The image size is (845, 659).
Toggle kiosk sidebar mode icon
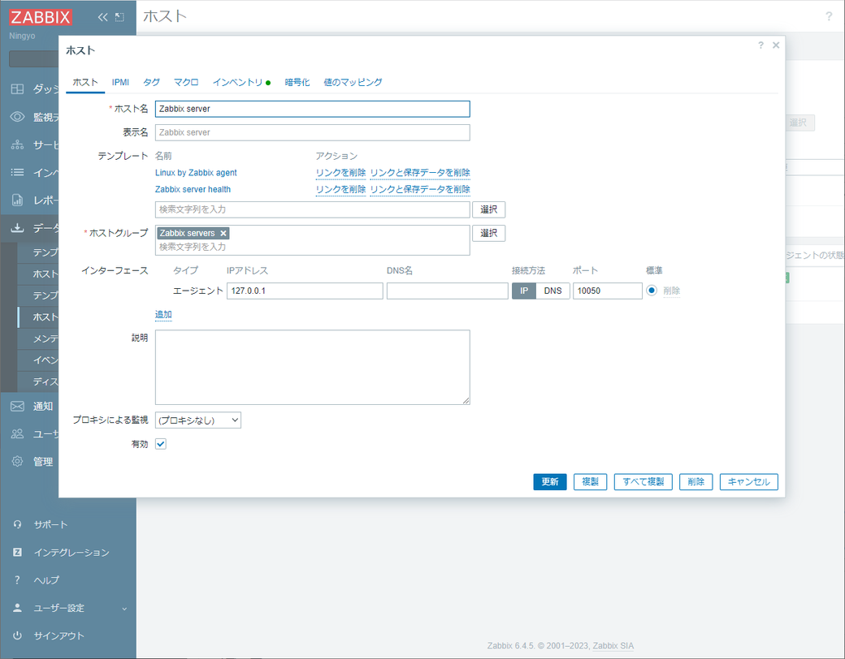pos(119,17)
